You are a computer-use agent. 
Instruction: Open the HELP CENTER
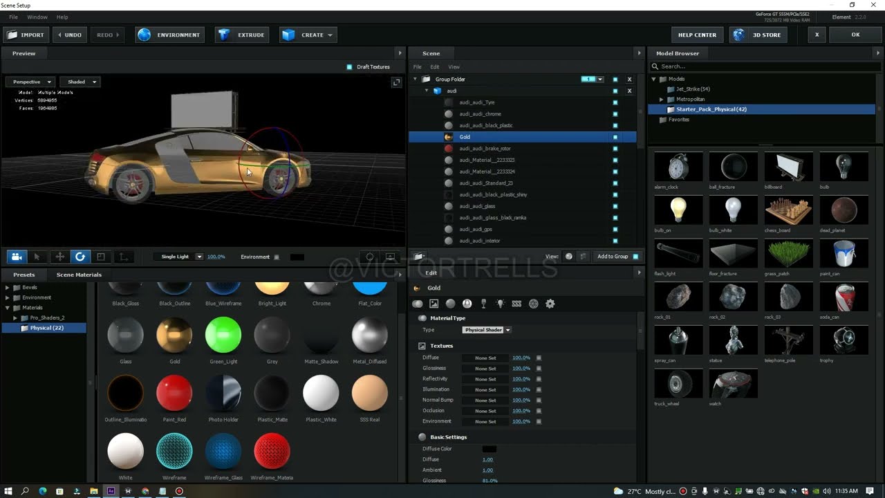(697, 35)
